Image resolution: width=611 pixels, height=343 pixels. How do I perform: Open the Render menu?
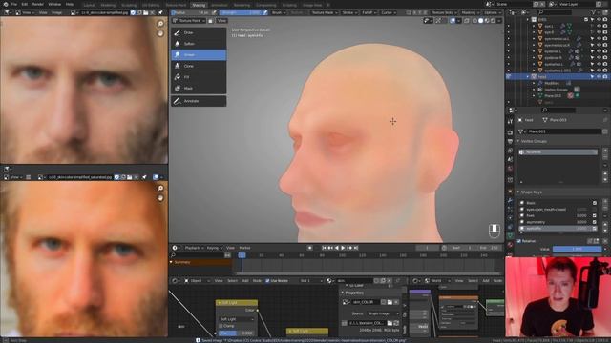[38, 4]
